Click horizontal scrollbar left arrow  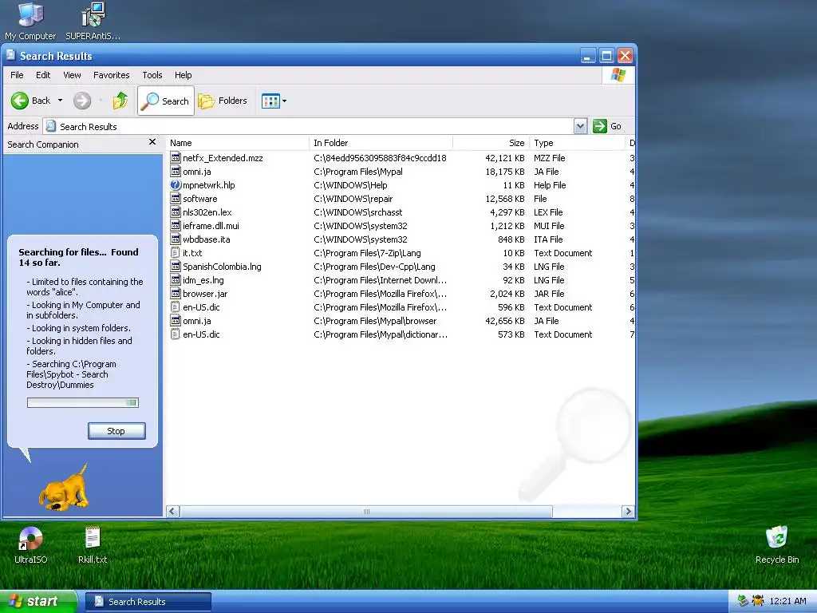[173, 512]
